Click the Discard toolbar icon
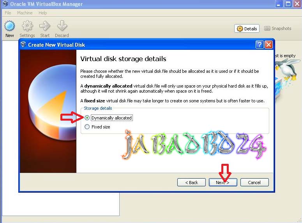Screen dimensions: 302x223 (62, 26)
